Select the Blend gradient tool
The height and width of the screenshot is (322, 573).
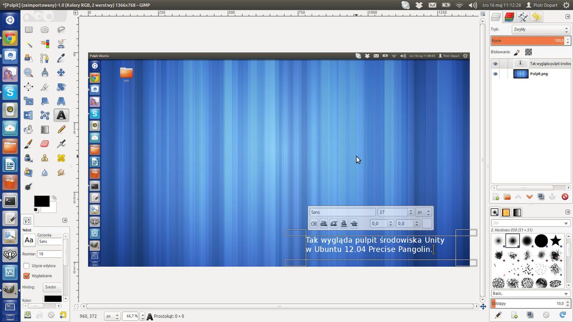(45, 130)
